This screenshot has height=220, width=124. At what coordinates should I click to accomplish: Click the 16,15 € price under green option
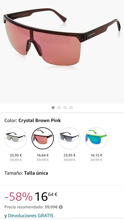[x=96, y=155]
